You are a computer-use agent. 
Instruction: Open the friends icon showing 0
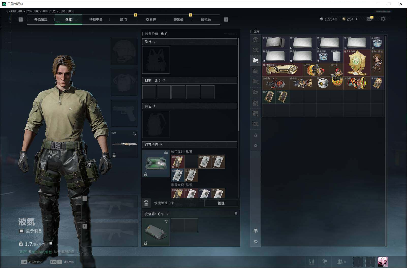[341, 262]
